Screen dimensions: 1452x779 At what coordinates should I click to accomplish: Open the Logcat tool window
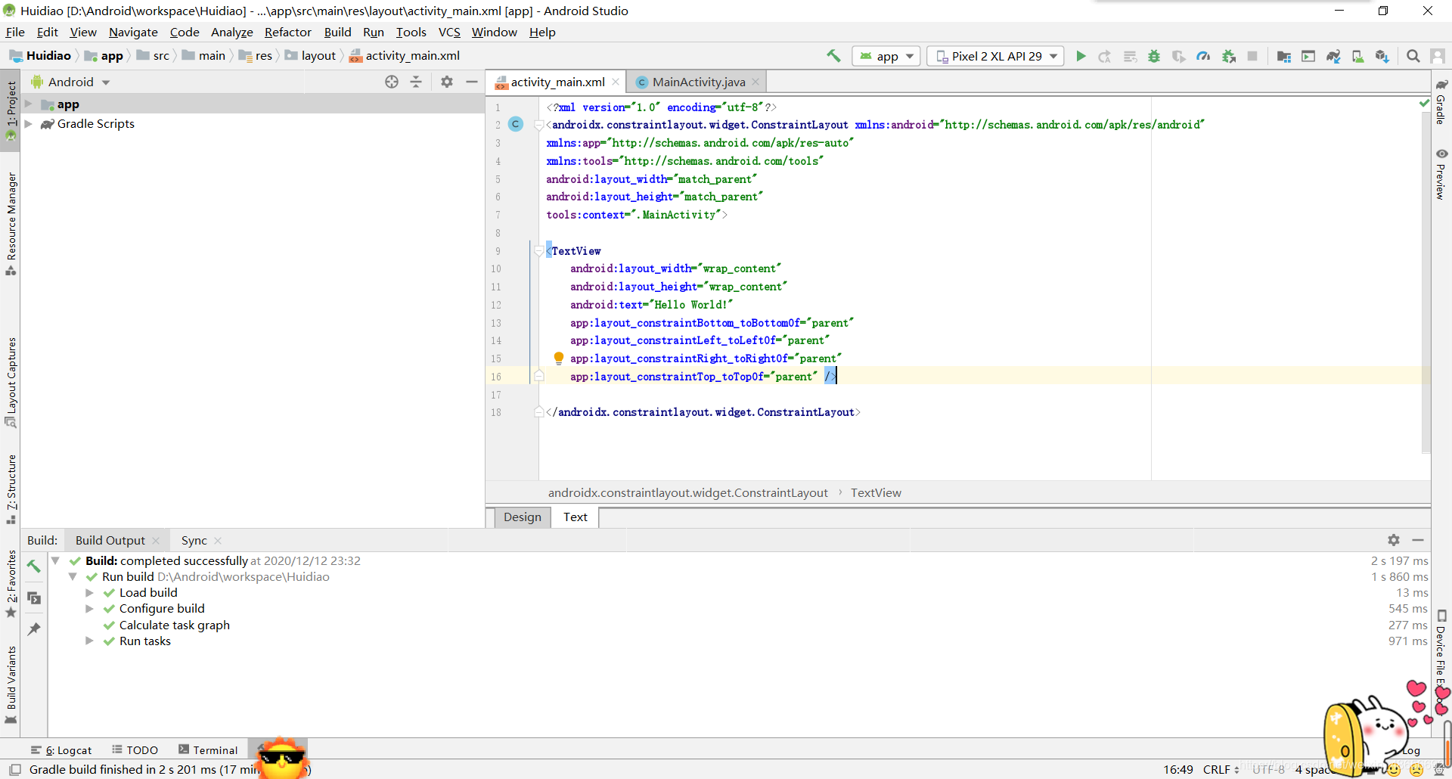(61, 750)
